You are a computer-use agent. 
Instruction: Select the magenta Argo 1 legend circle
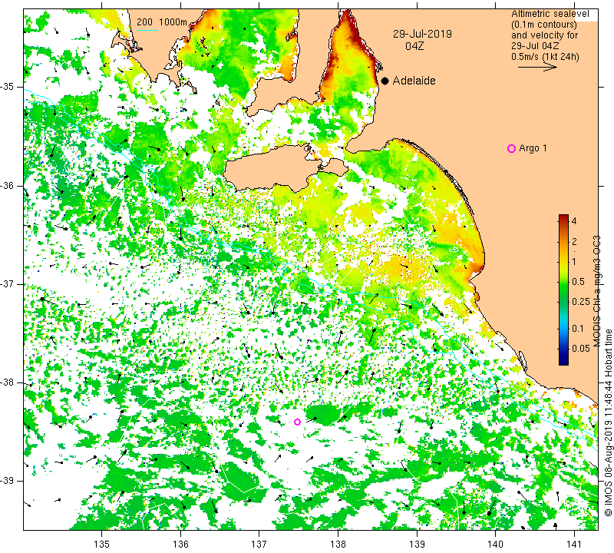click(511, 148)
